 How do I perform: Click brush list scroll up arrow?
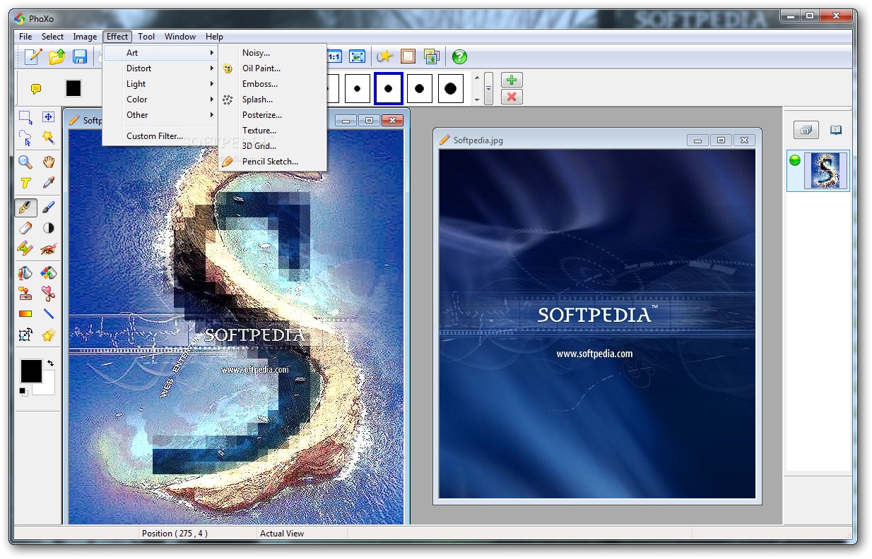point(477,78)
